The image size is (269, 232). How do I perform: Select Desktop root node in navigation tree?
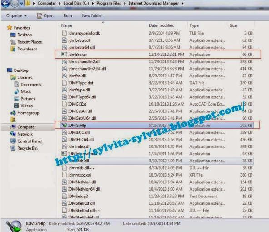[x=21, y=70]
